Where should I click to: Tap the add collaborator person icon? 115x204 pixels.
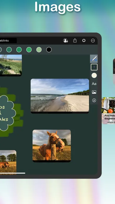pyautogui.click(x=65, y=40)
